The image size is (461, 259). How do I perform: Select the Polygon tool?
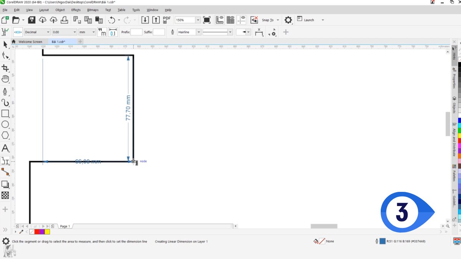(5, 135)
